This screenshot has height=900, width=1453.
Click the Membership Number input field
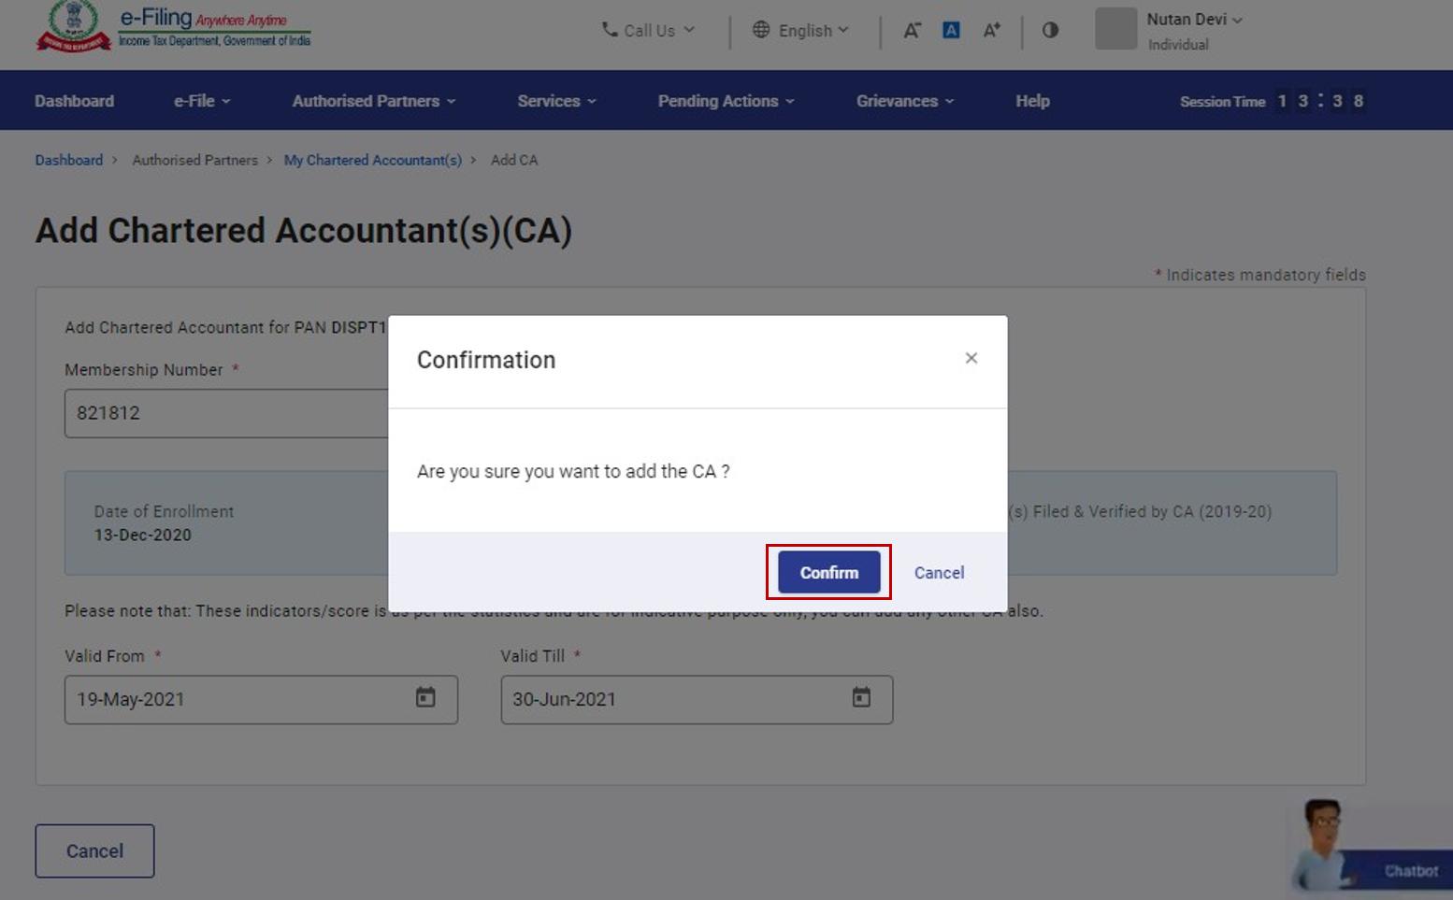pos(225,413)
